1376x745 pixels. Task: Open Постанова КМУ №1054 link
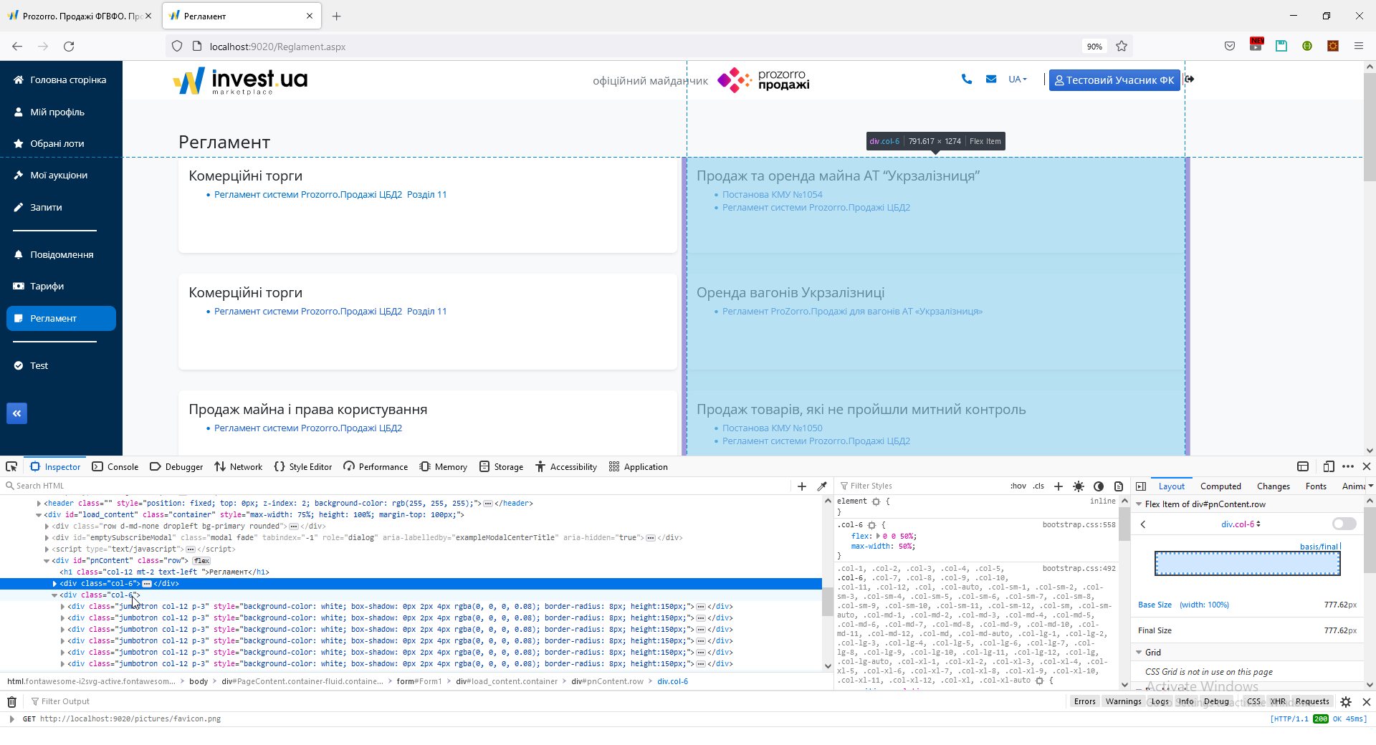click(x=773, y=195)
